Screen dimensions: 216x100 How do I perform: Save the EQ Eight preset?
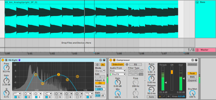tap(104, 60)
